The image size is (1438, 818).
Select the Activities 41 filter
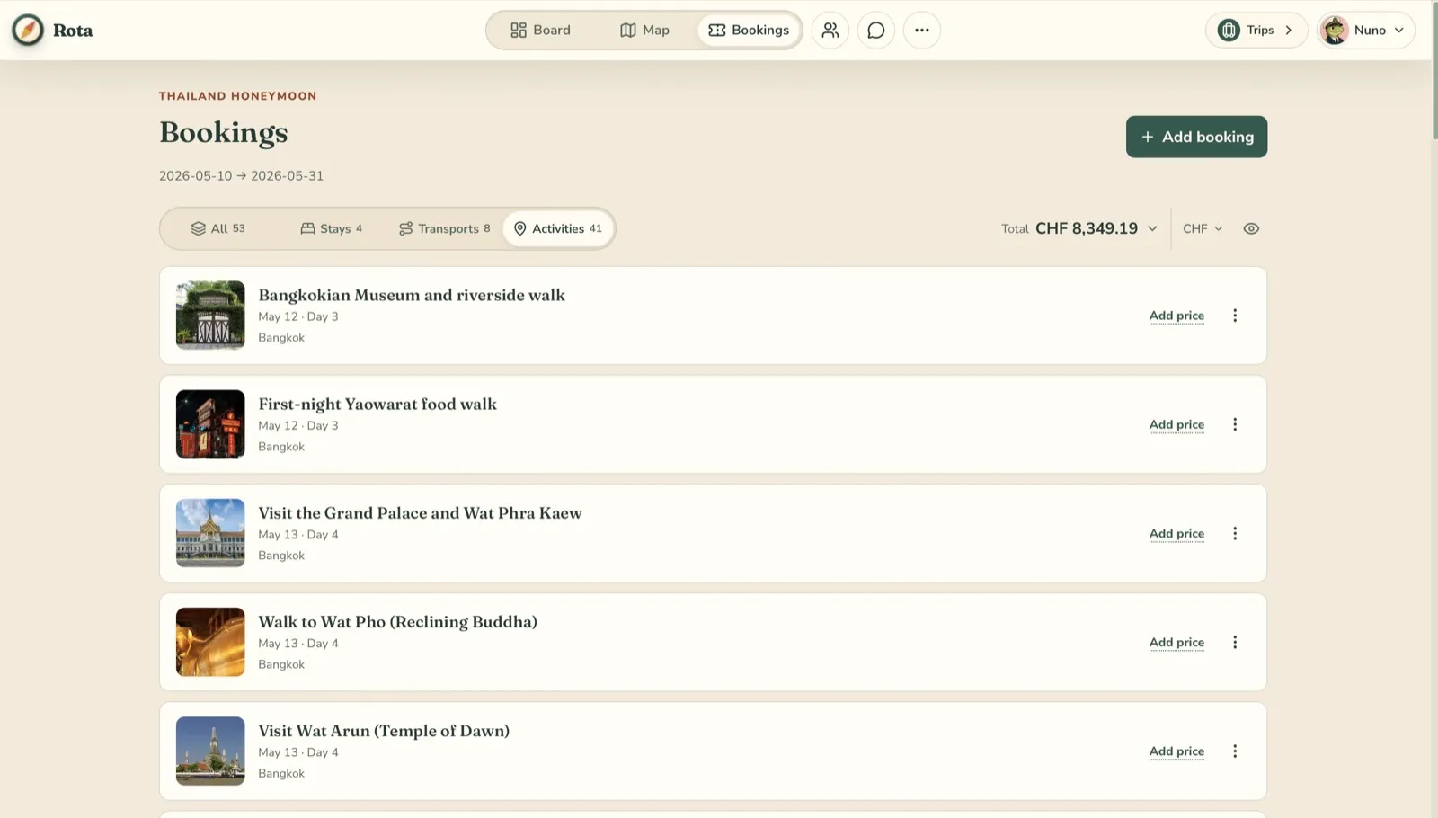click(558, 228)
